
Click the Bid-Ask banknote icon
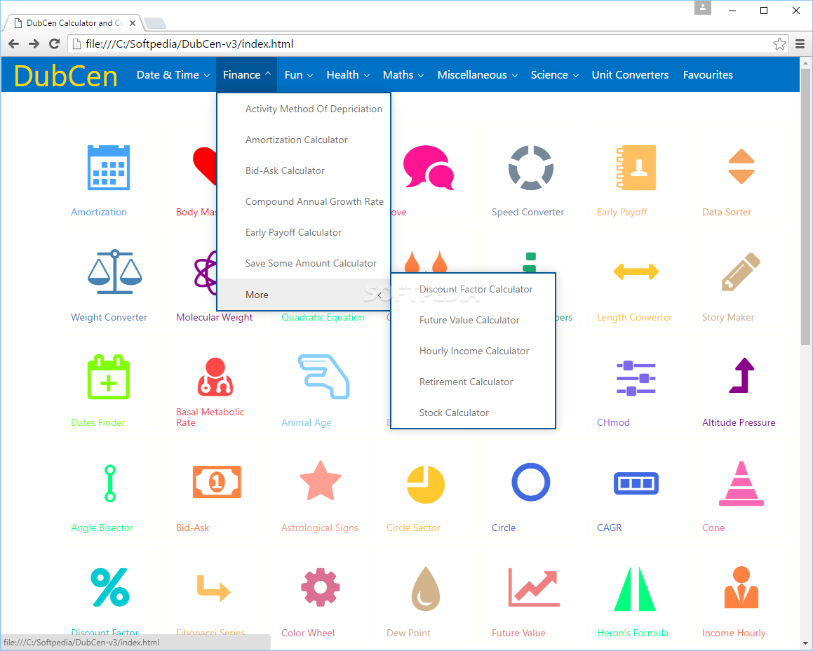click(217, 482)
